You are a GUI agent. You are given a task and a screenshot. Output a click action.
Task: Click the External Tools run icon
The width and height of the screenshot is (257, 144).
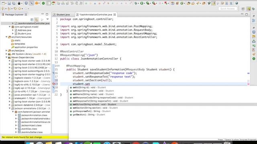click(x=154, y=3)
